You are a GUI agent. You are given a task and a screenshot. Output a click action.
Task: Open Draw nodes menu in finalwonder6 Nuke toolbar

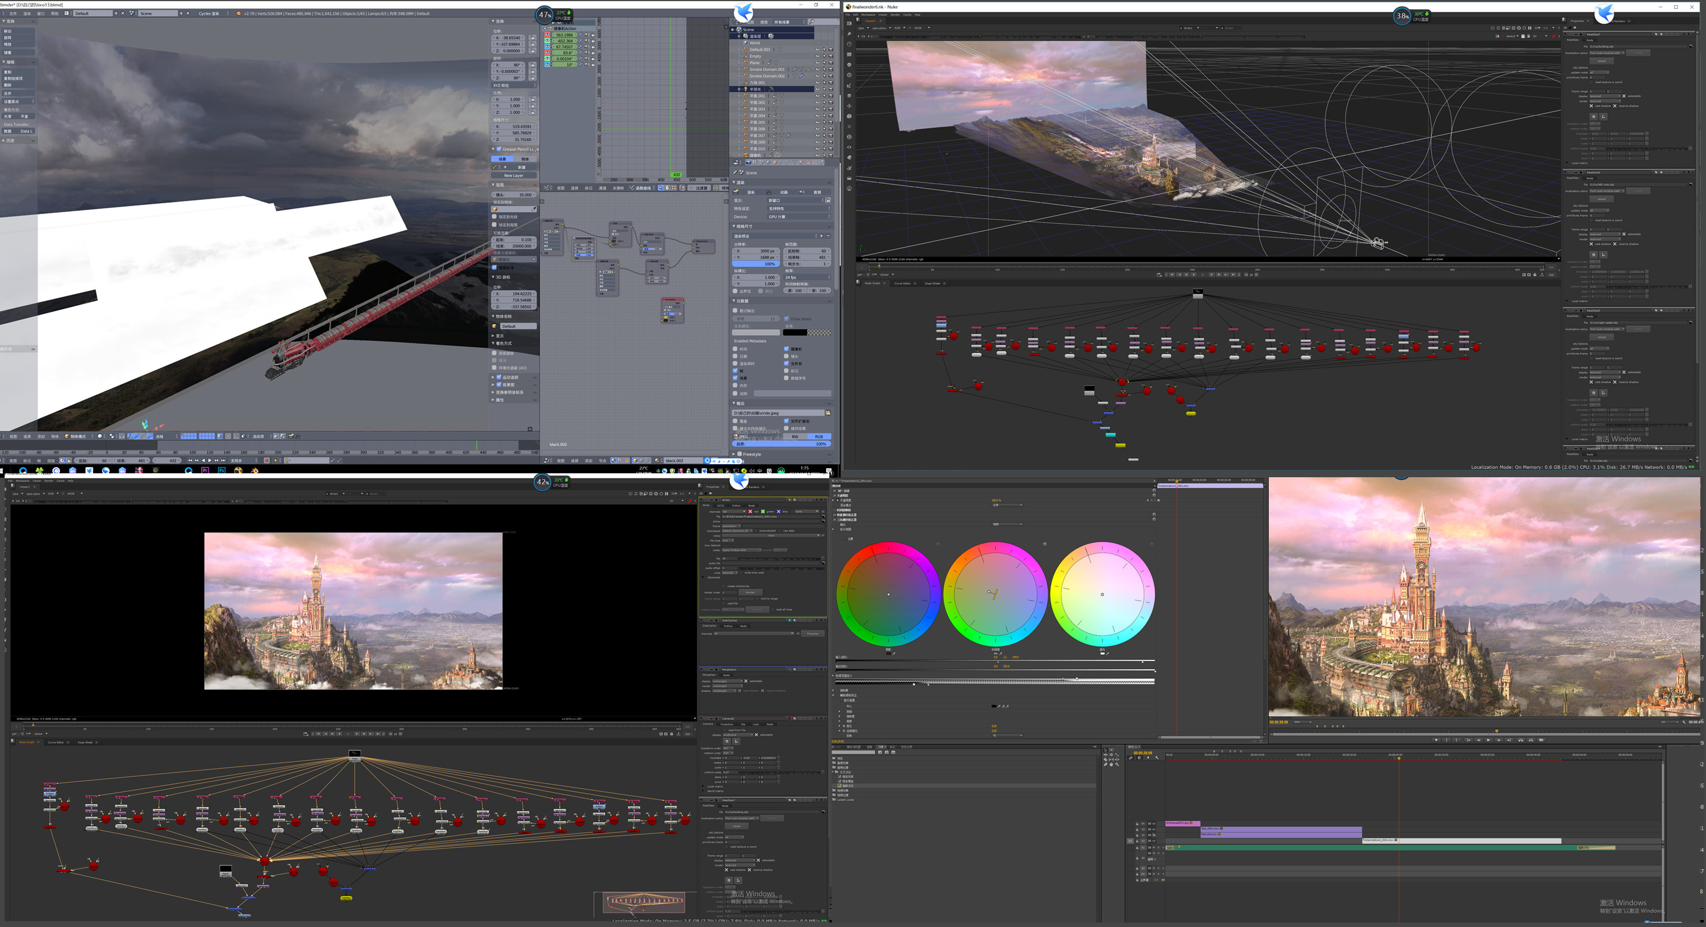pyautogui.click(x=849, y=34)
